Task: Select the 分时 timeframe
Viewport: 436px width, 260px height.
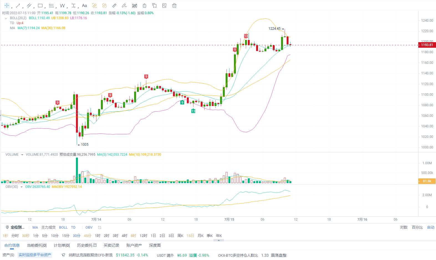Action: [15, 236]
